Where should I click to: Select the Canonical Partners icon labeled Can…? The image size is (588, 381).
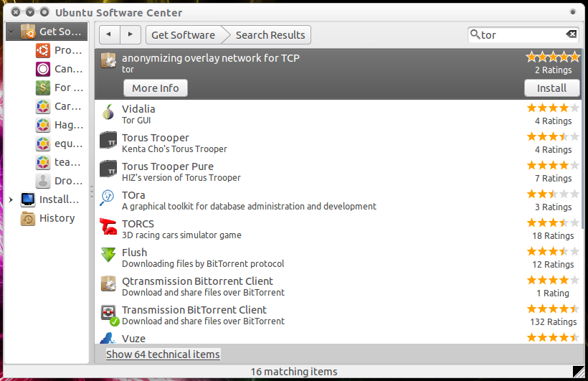click(x=43, y=69)
